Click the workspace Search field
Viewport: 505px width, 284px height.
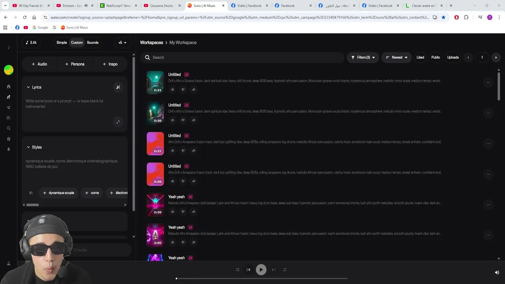click(x=242, y=58)
